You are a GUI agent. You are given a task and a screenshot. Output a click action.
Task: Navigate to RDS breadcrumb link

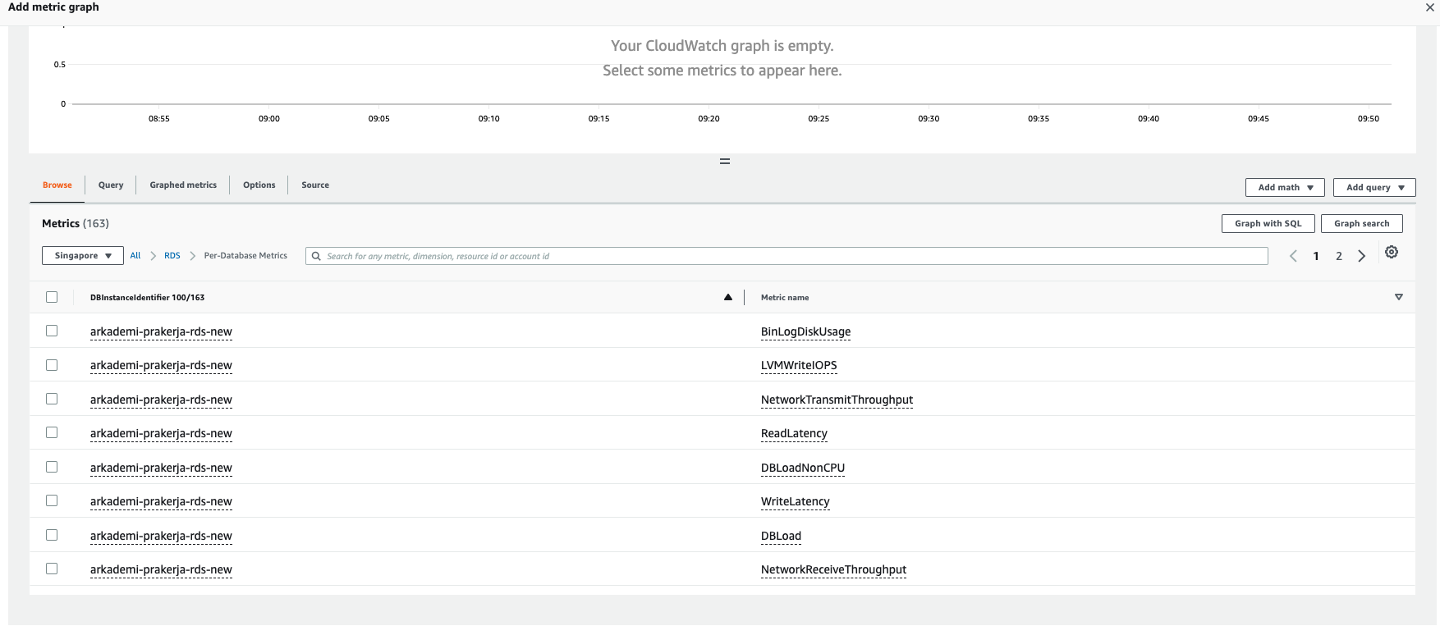coord(172,256)
